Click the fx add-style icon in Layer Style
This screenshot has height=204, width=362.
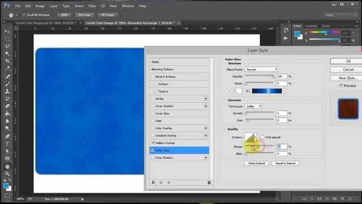click(153, 182)
